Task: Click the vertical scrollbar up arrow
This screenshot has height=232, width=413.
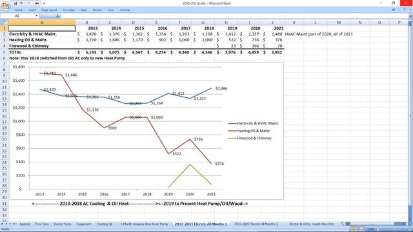Action: pos(410,24)
